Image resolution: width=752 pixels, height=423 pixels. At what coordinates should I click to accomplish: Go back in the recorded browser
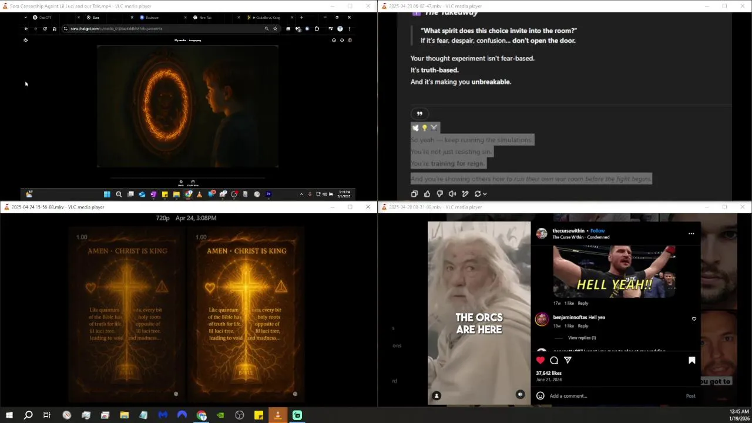click(x=26, y=29)
